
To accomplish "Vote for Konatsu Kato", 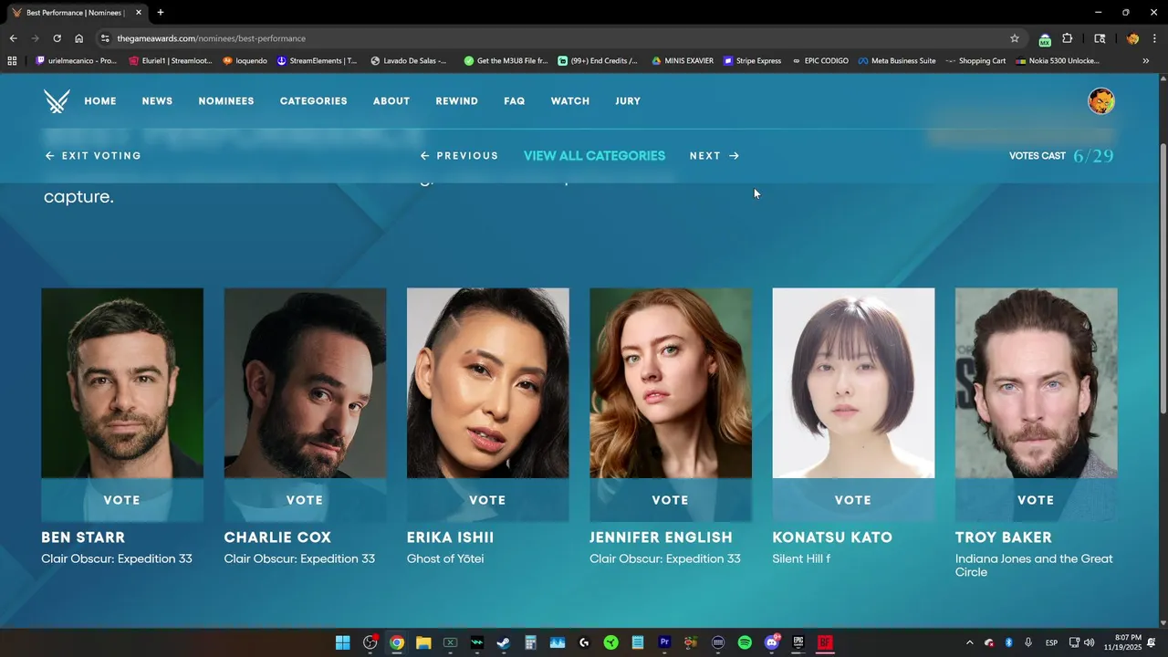I will pos(853,500).
